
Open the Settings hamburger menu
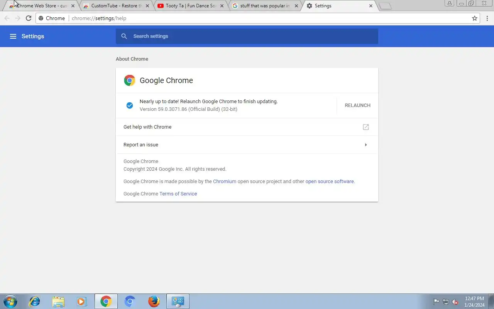13,36
